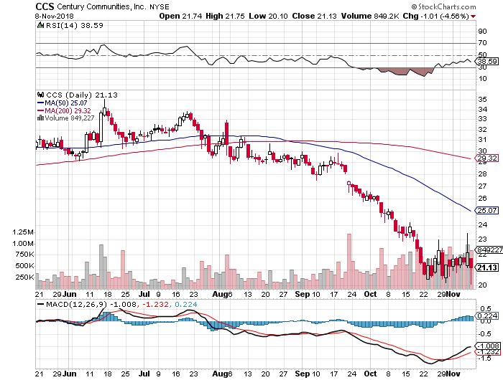Click the Sep label on price chart axis
This screenshot has height=380, width=503.
(303, 294)
